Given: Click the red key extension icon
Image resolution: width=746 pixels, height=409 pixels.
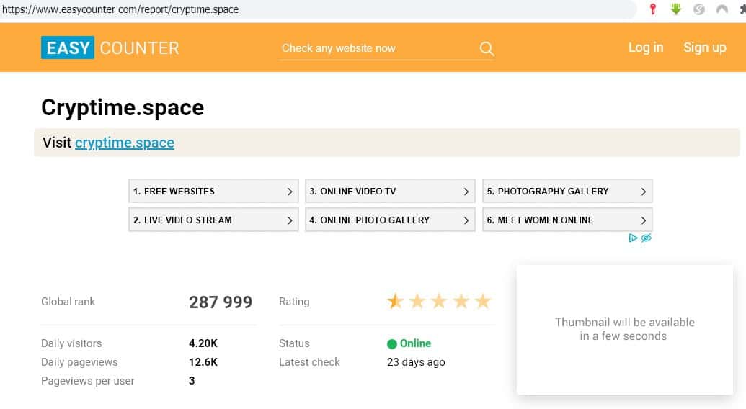Looking at the screenshot, I should pos(653,9).
